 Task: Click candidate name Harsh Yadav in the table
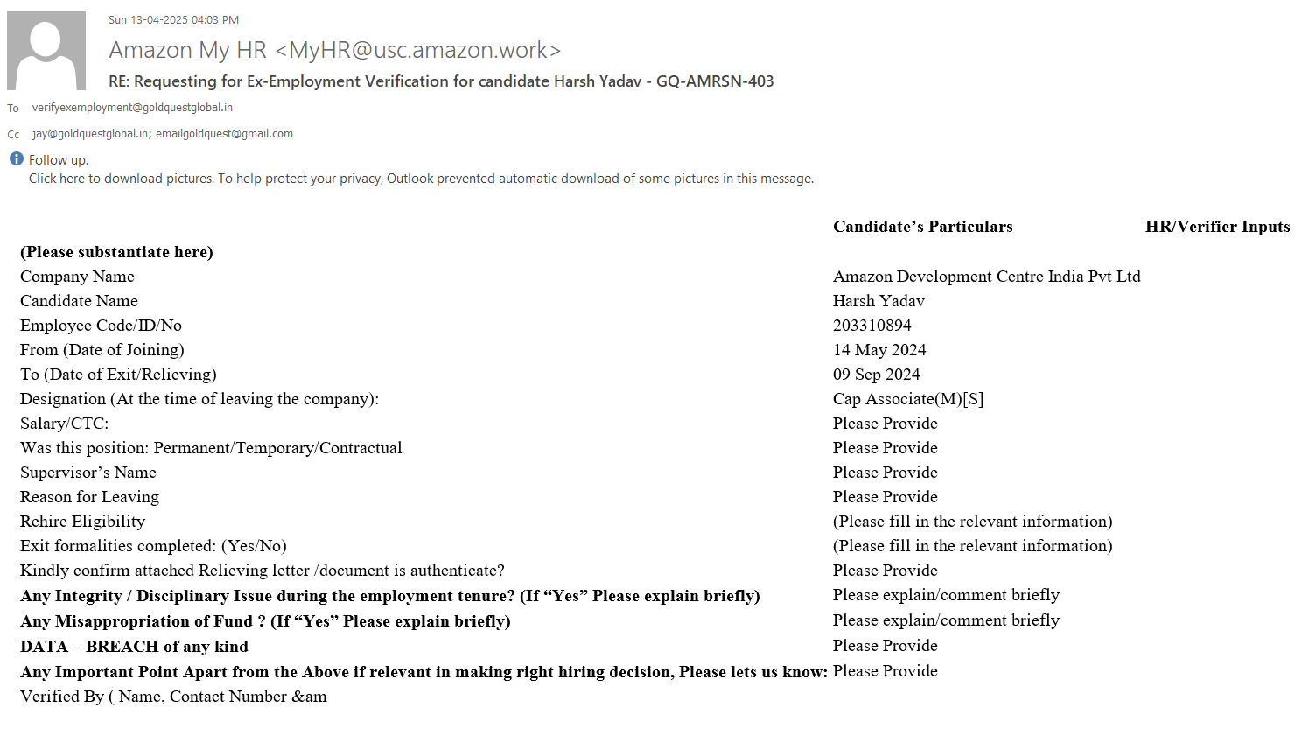tap(878, 301)
